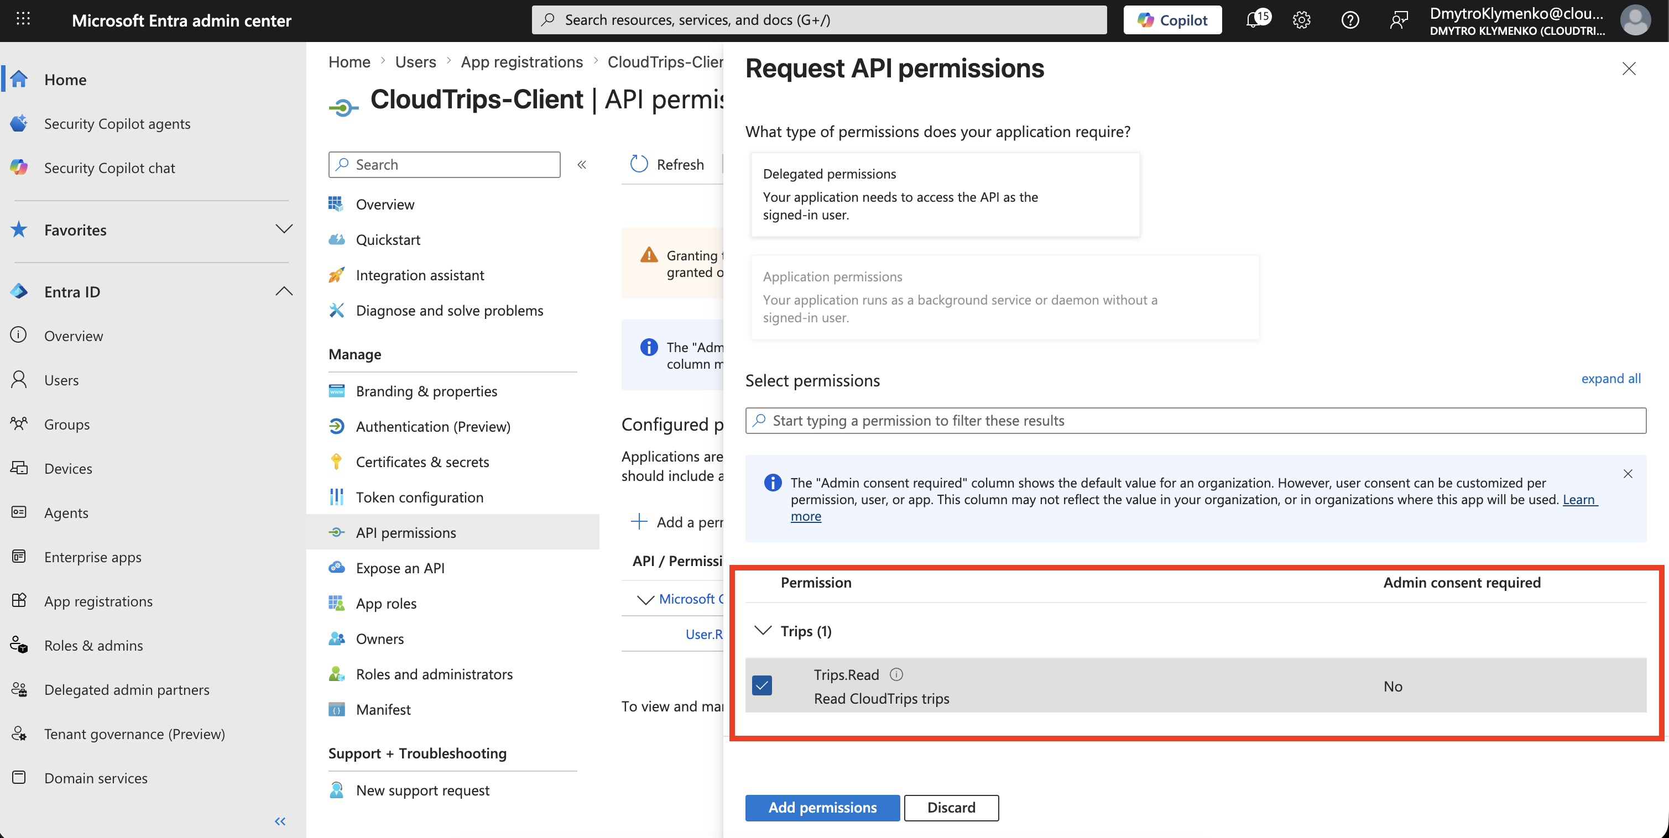The height and width of the screenshot is (838, 1669).
Task: Choose Delegated permissions card
Action: pos(945,194)
